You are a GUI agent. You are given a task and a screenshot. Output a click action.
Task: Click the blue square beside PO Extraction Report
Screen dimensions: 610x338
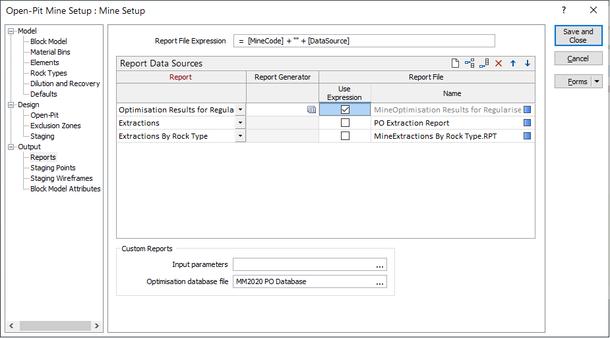click(x=528, y=123)
